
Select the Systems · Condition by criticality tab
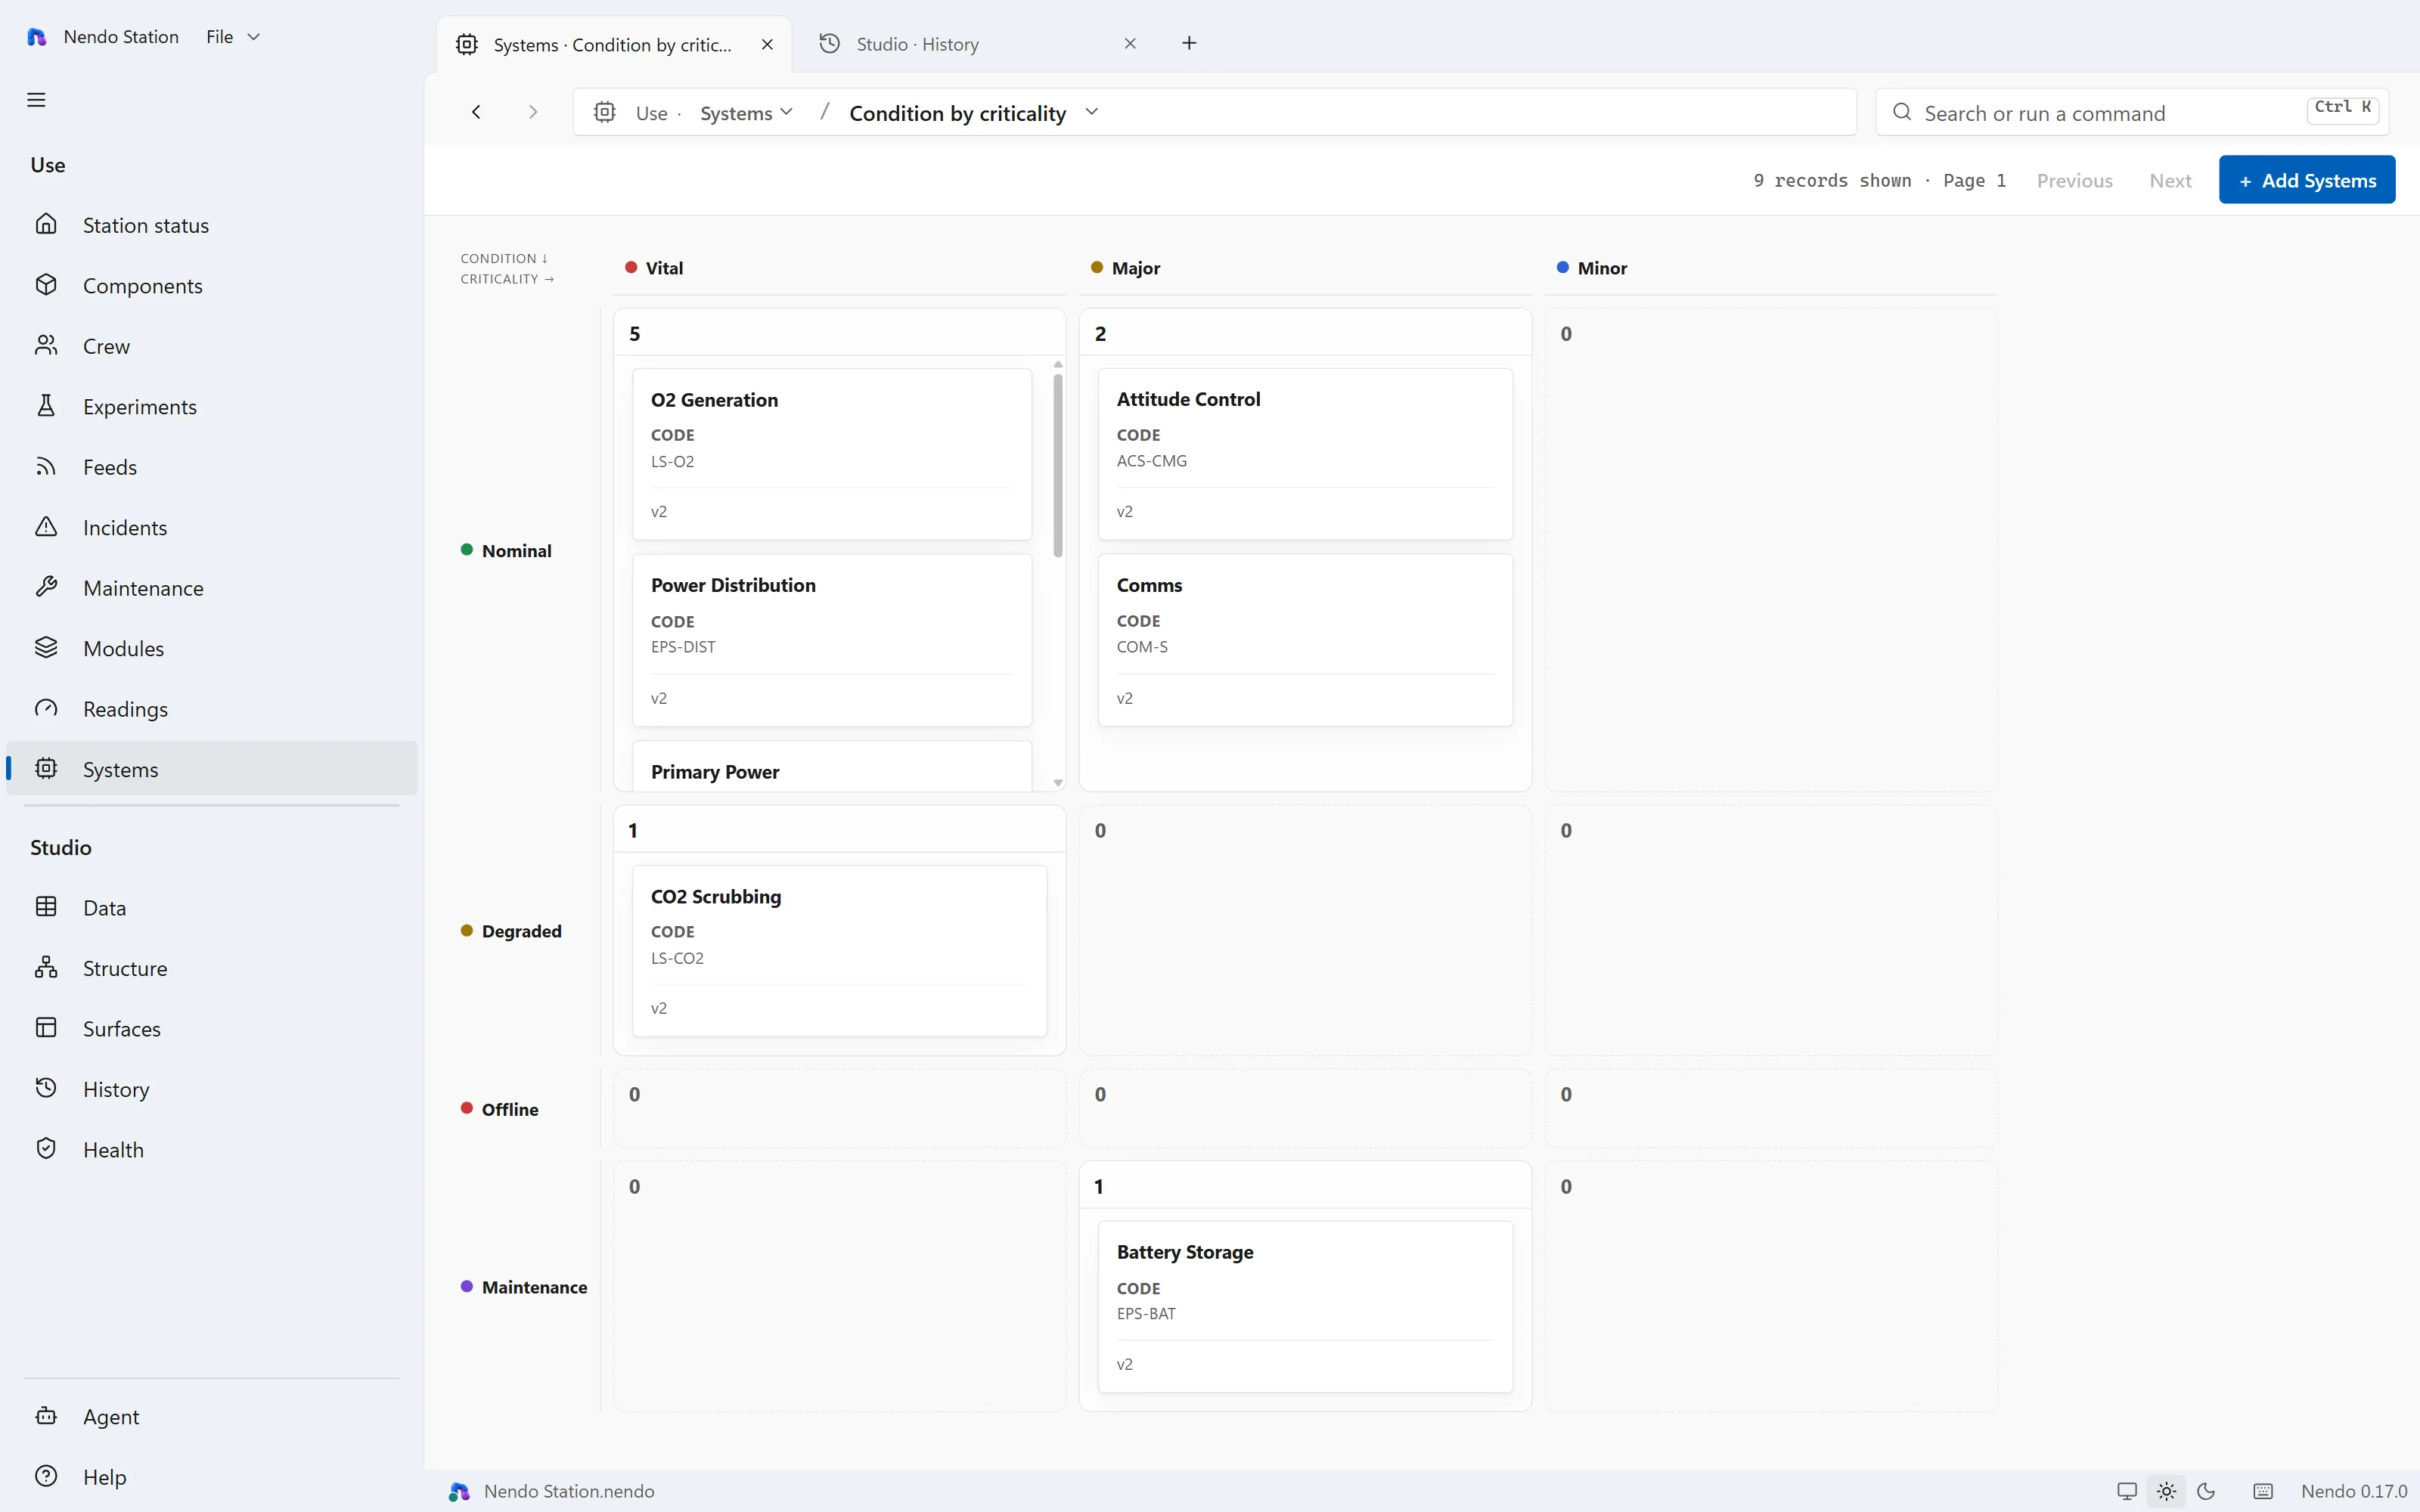pyautogui.click(x=613, y=45)
